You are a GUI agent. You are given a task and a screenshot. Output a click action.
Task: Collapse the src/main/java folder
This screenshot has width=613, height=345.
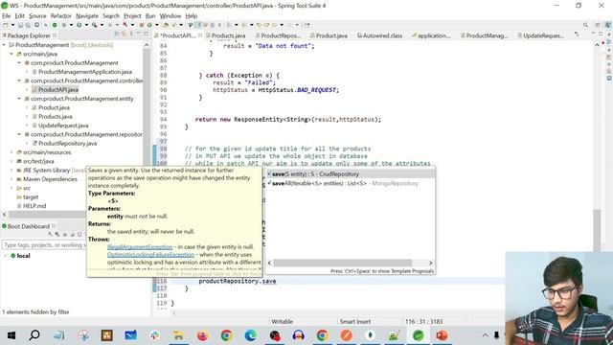[11, 54]
